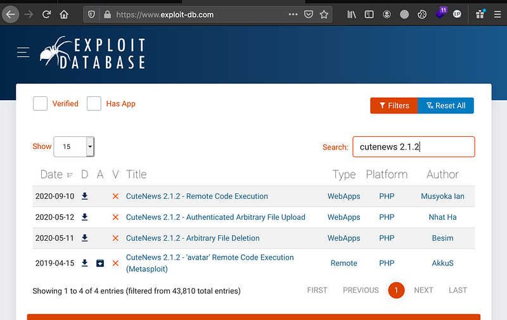Viewport: 507px width, 320px height.
Task: Click unverified X mark for 2019-04-15 entry
Action: 115,263
